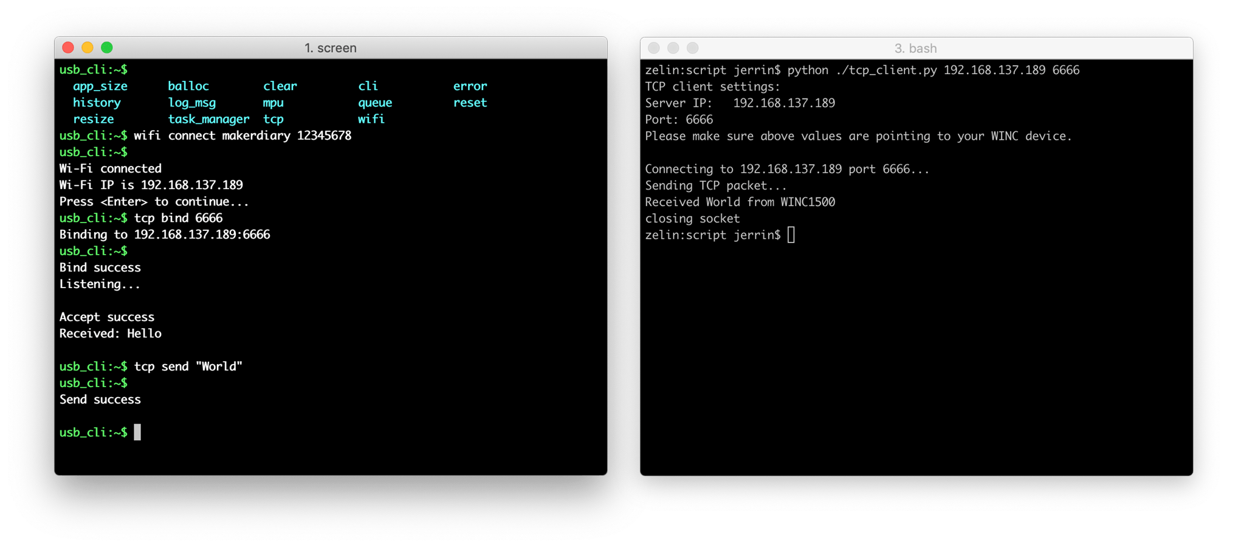Select the mpu command entry

click(272, 102)
